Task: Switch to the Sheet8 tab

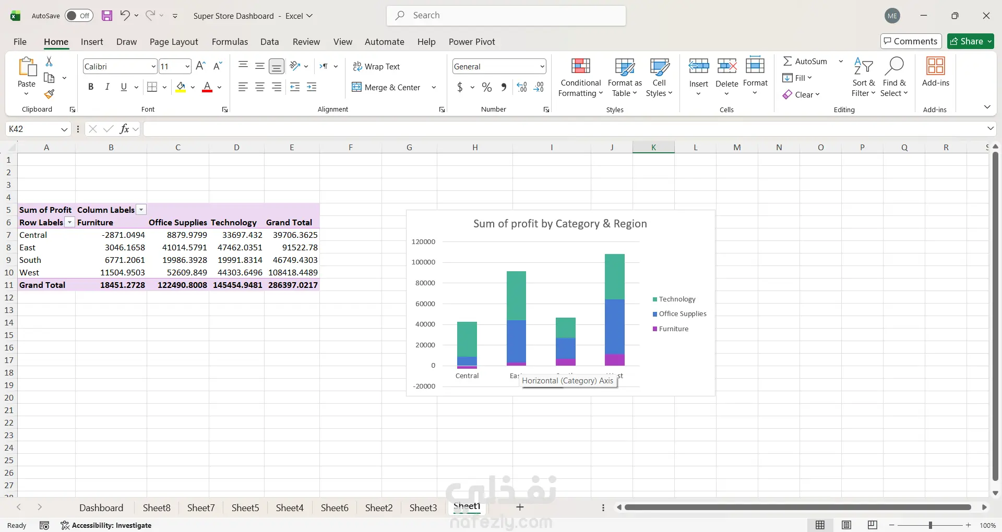Action: coord(157,507)
